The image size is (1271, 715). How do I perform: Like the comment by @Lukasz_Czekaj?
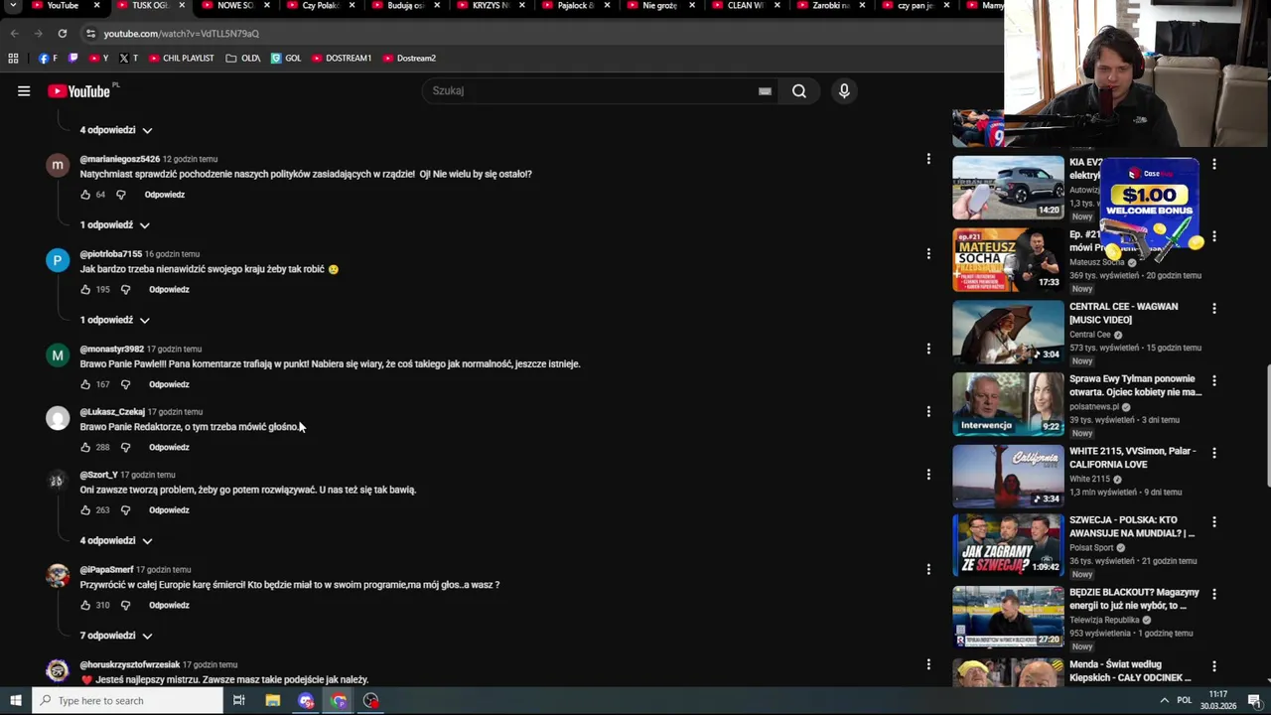[85, 448]
